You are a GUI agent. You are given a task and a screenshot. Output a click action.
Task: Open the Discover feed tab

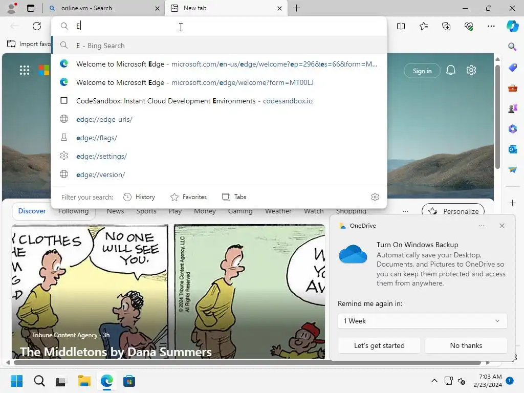click(x=32, y=211)
